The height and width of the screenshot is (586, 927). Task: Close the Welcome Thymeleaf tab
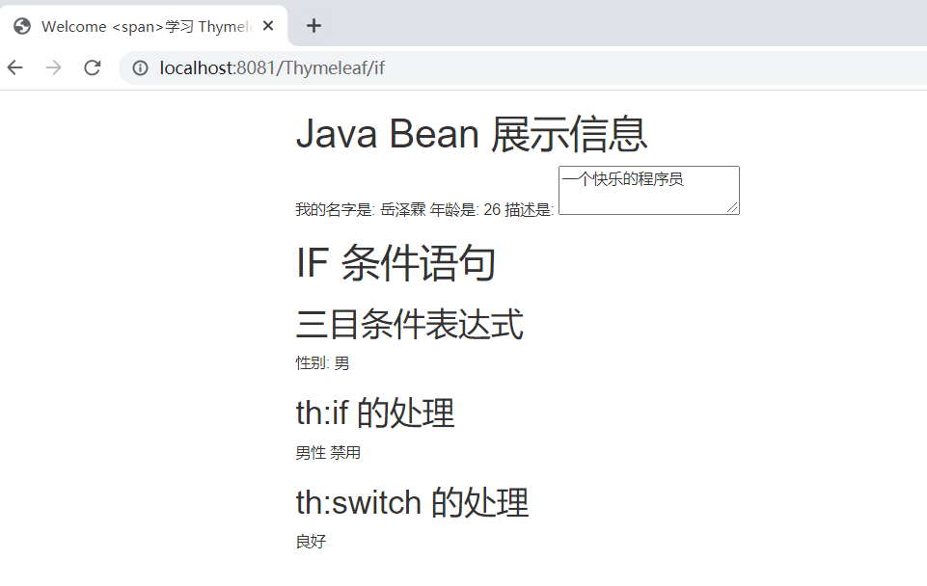click(x=267, y=26)
